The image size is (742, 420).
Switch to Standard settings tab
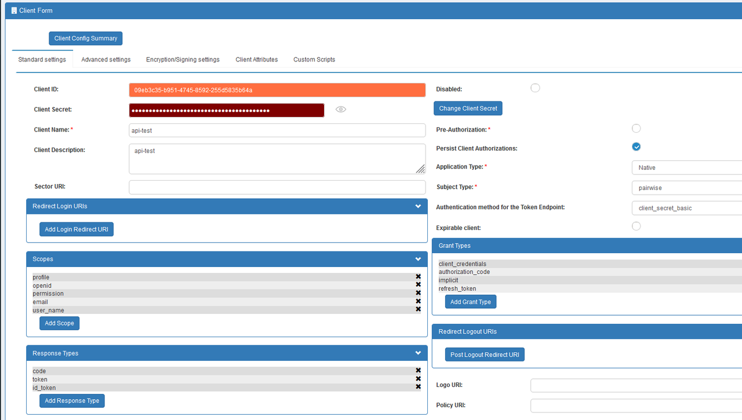point(42,60)
